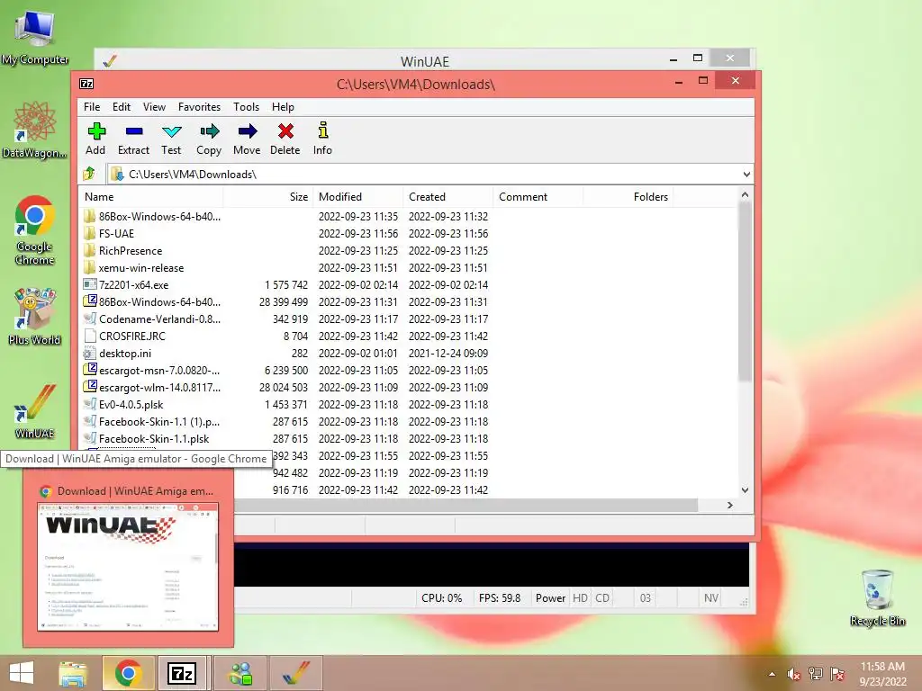Open the Favorites menu
The image size is (922, 691).
coord(199,107)
